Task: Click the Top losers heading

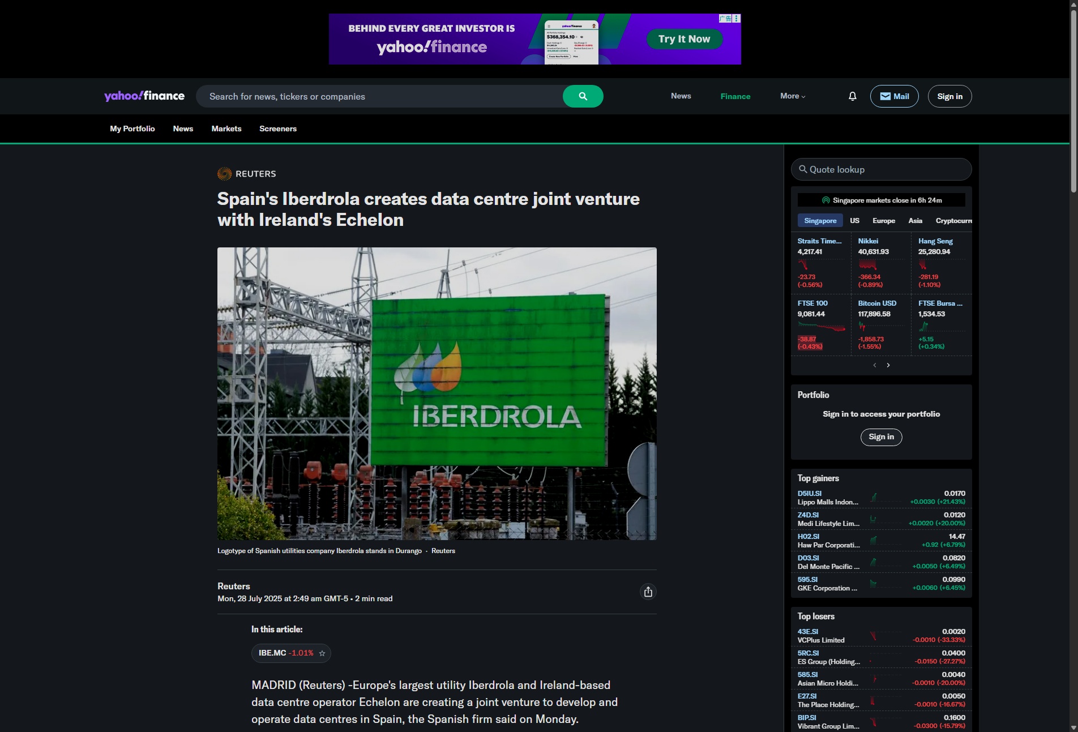Action: coord(816,617)
